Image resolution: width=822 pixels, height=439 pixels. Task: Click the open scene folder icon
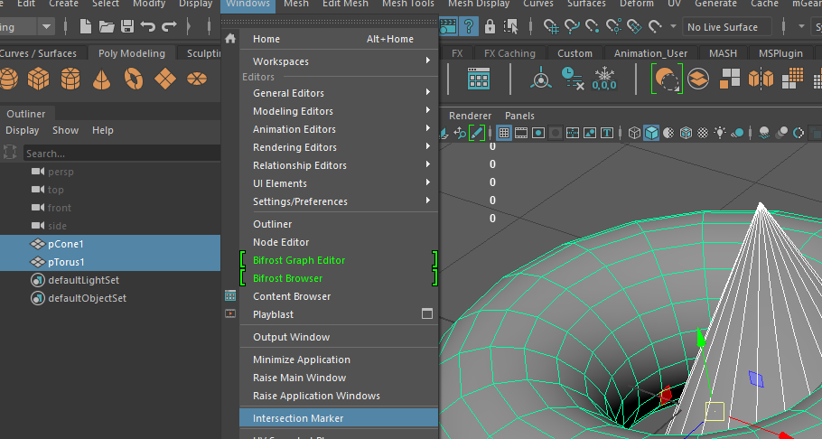tap(107, 26)
